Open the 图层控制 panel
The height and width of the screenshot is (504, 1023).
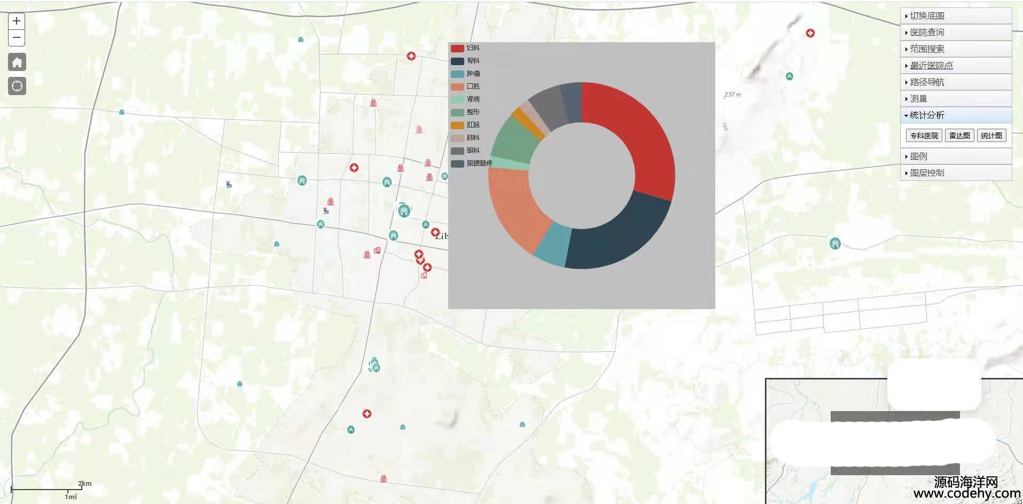click(927, 173)
